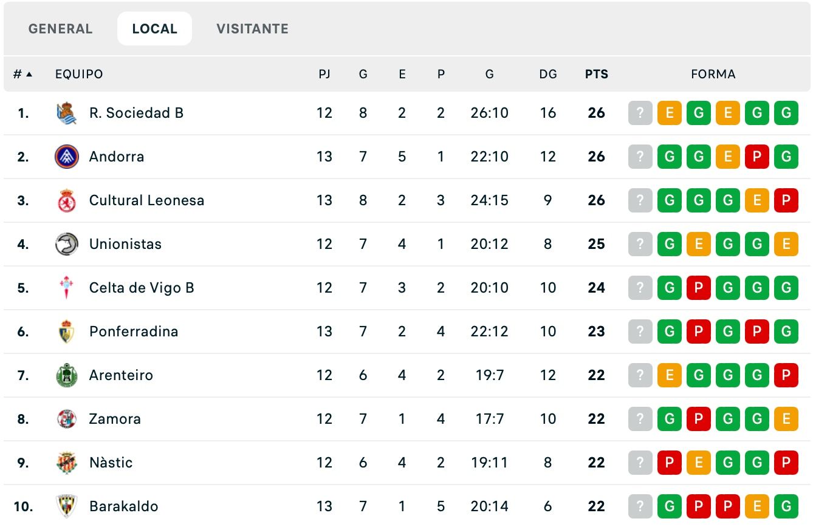Select Celta de Vigo B's last green result
The height and width of the screenshot is (527, 813).
[786, 288]
